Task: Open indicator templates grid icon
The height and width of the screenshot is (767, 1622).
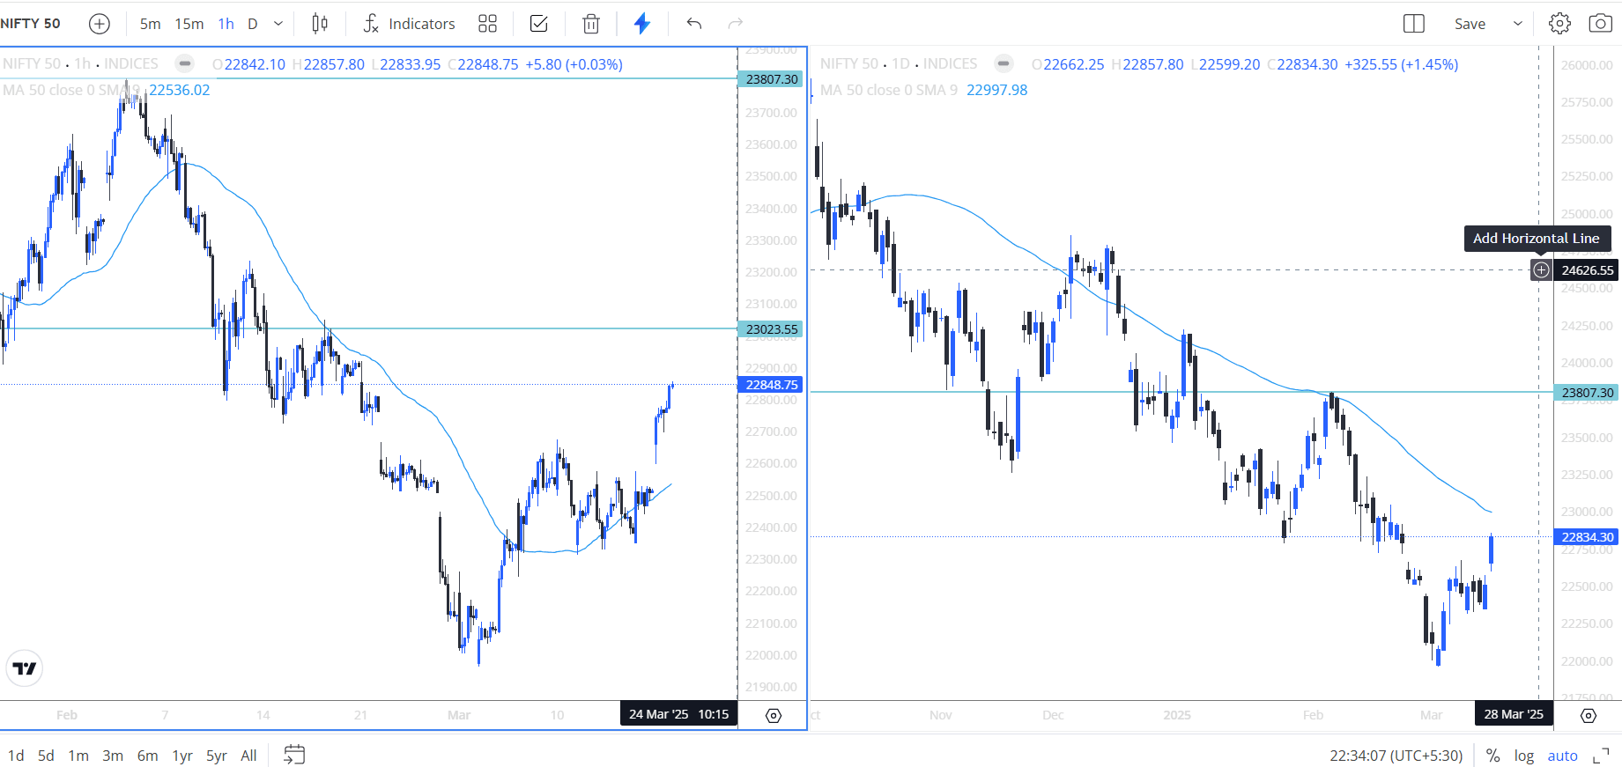Action: pos(487,24)
